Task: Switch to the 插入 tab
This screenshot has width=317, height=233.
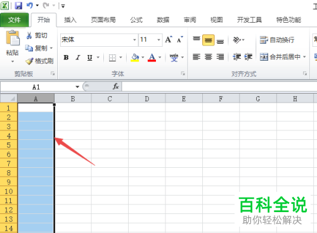Action: click(x=70, y=20)
